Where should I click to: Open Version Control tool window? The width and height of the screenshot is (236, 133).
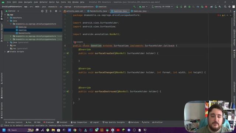pos(14,122)
